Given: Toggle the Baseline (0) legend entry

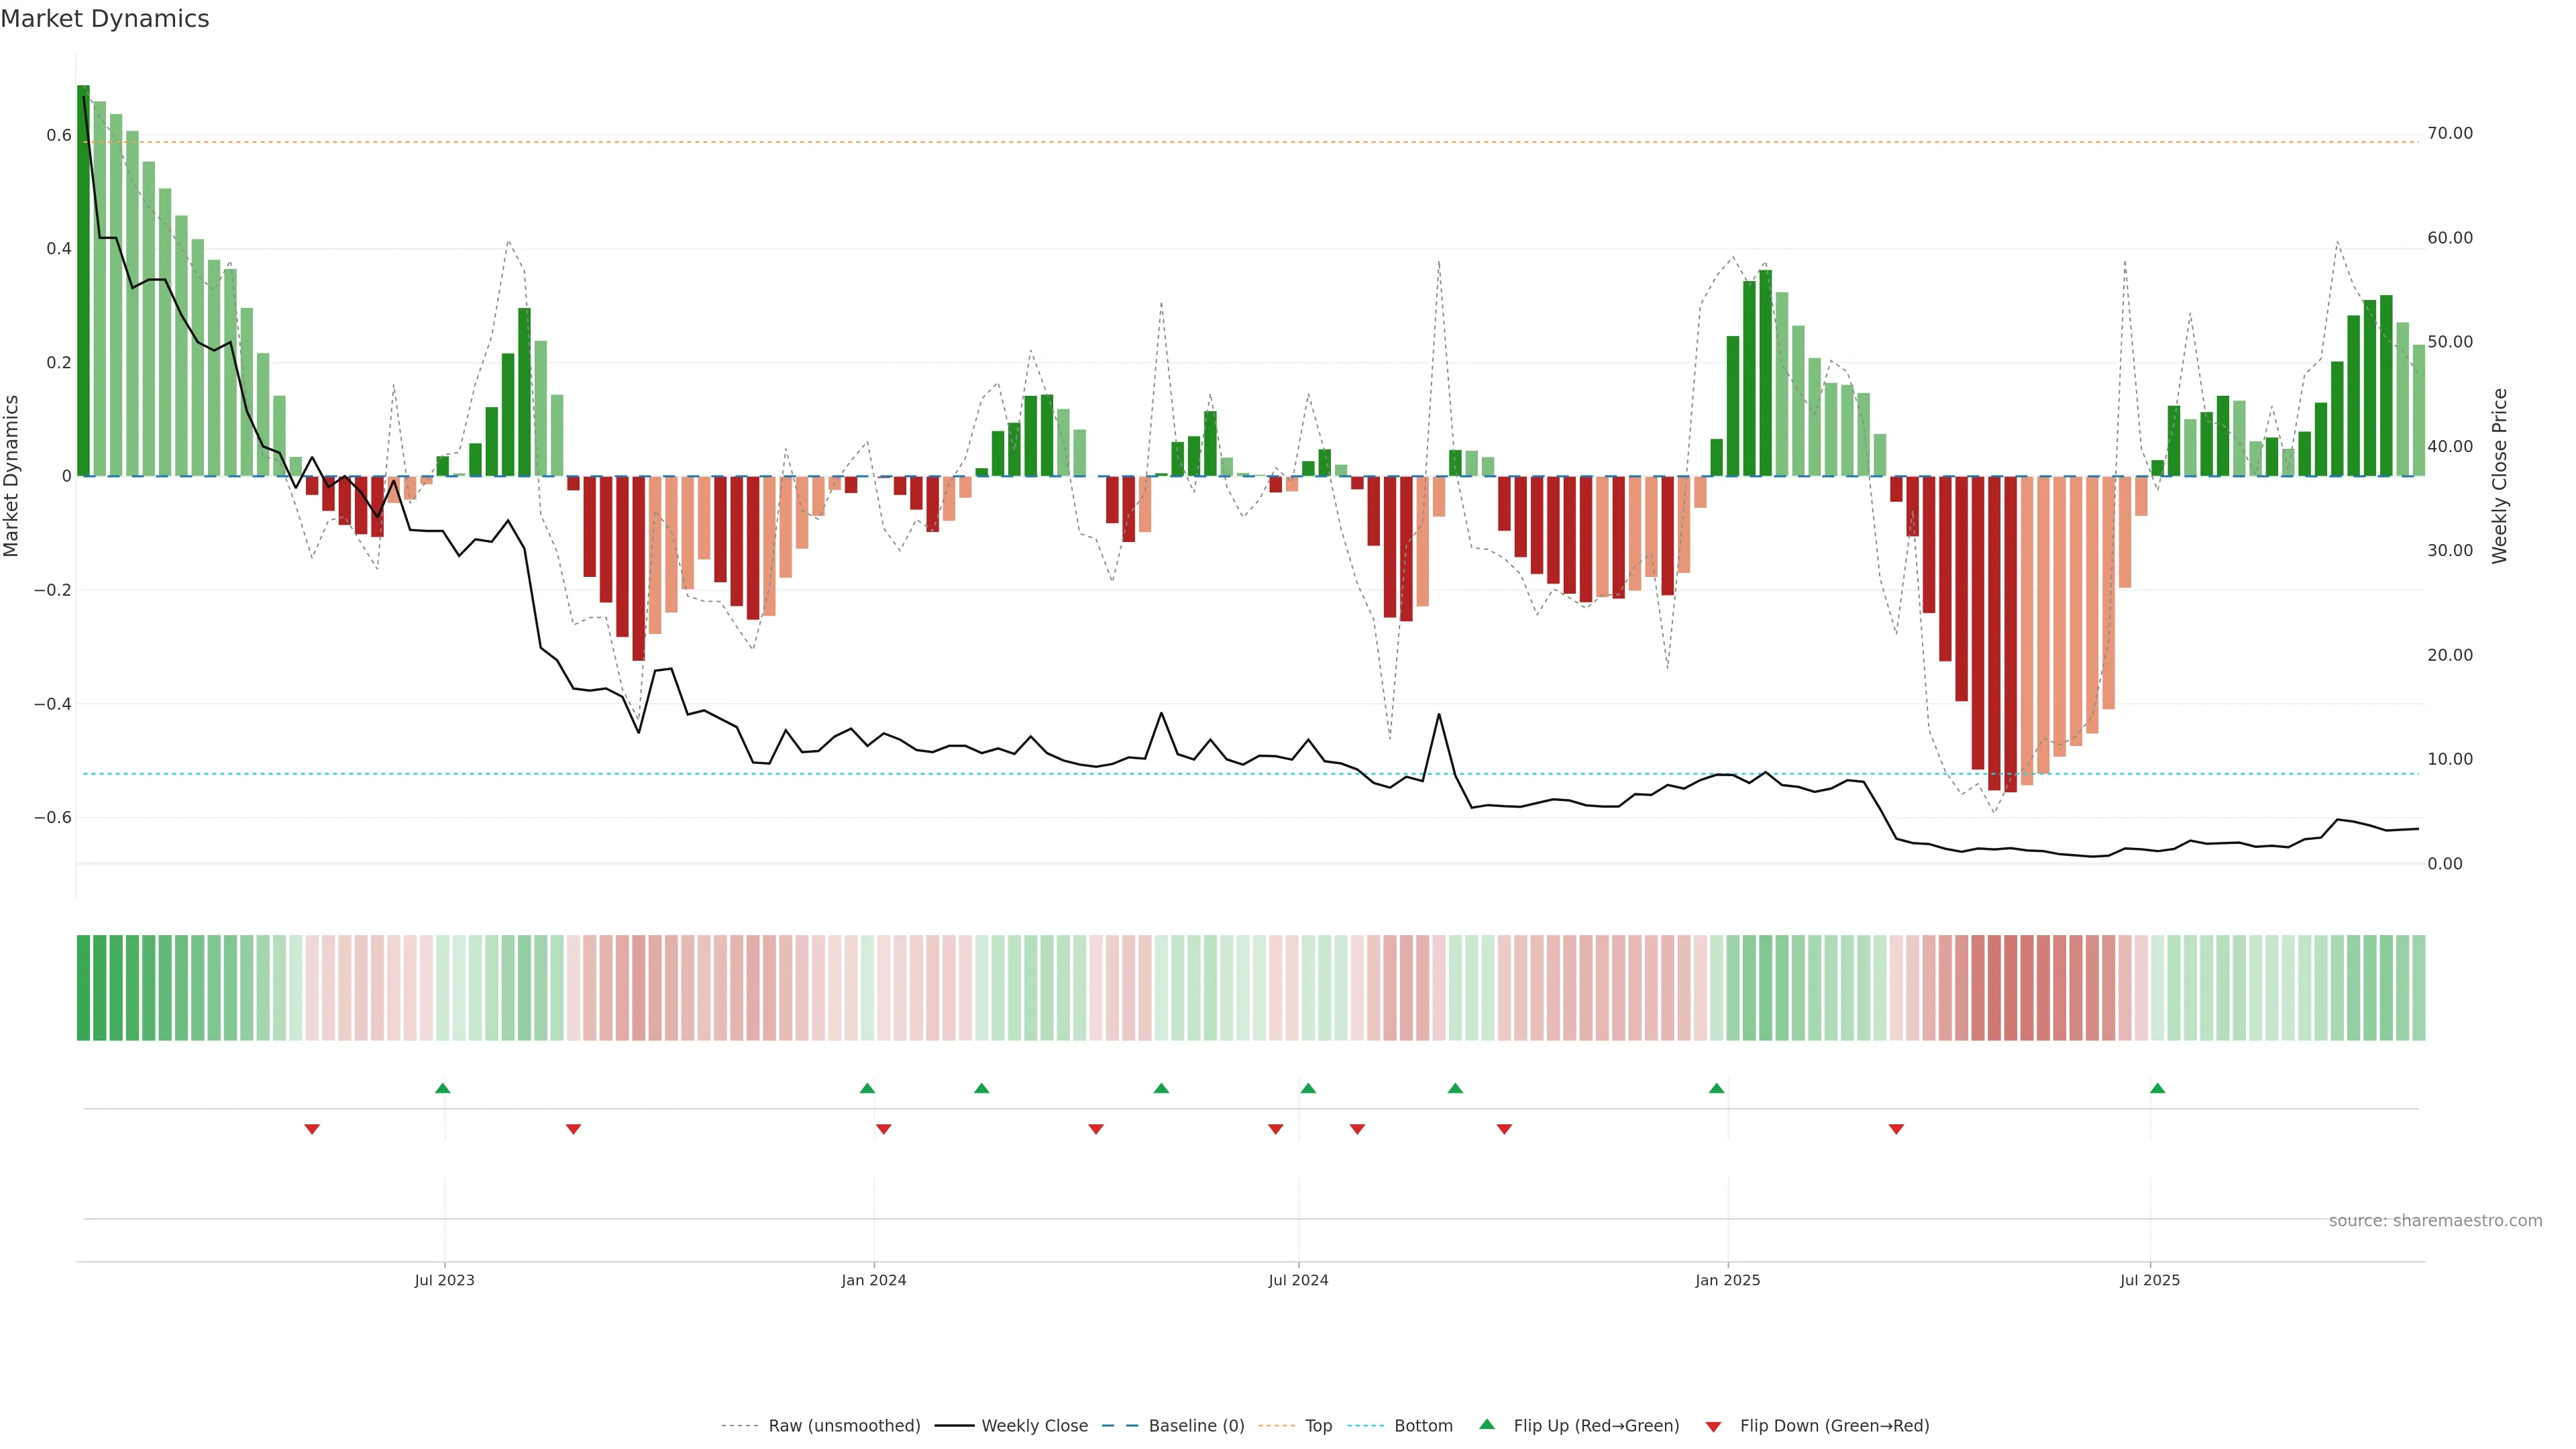Looking at the screenshot, I should tap(1196, 1426).
